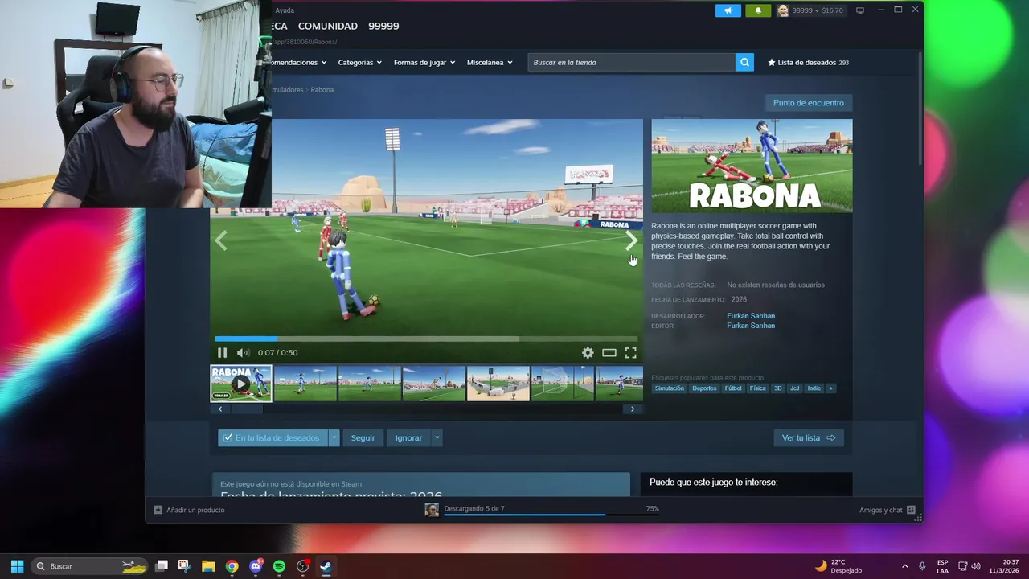Go to previous media with left arrow
Viewport: 1029px width, 579px height.
pos(221,240)
